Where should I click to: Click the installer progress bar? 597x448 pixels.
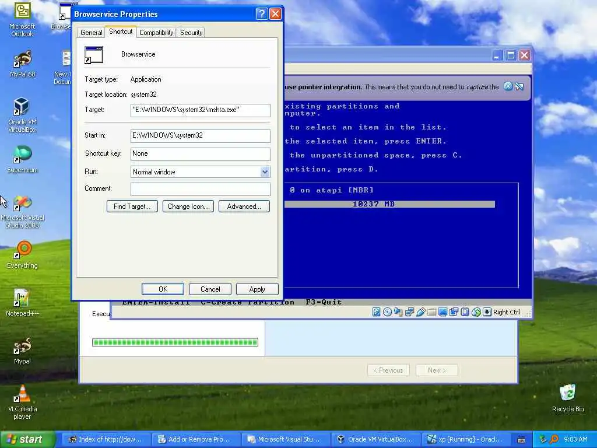(x=175, y=342)
